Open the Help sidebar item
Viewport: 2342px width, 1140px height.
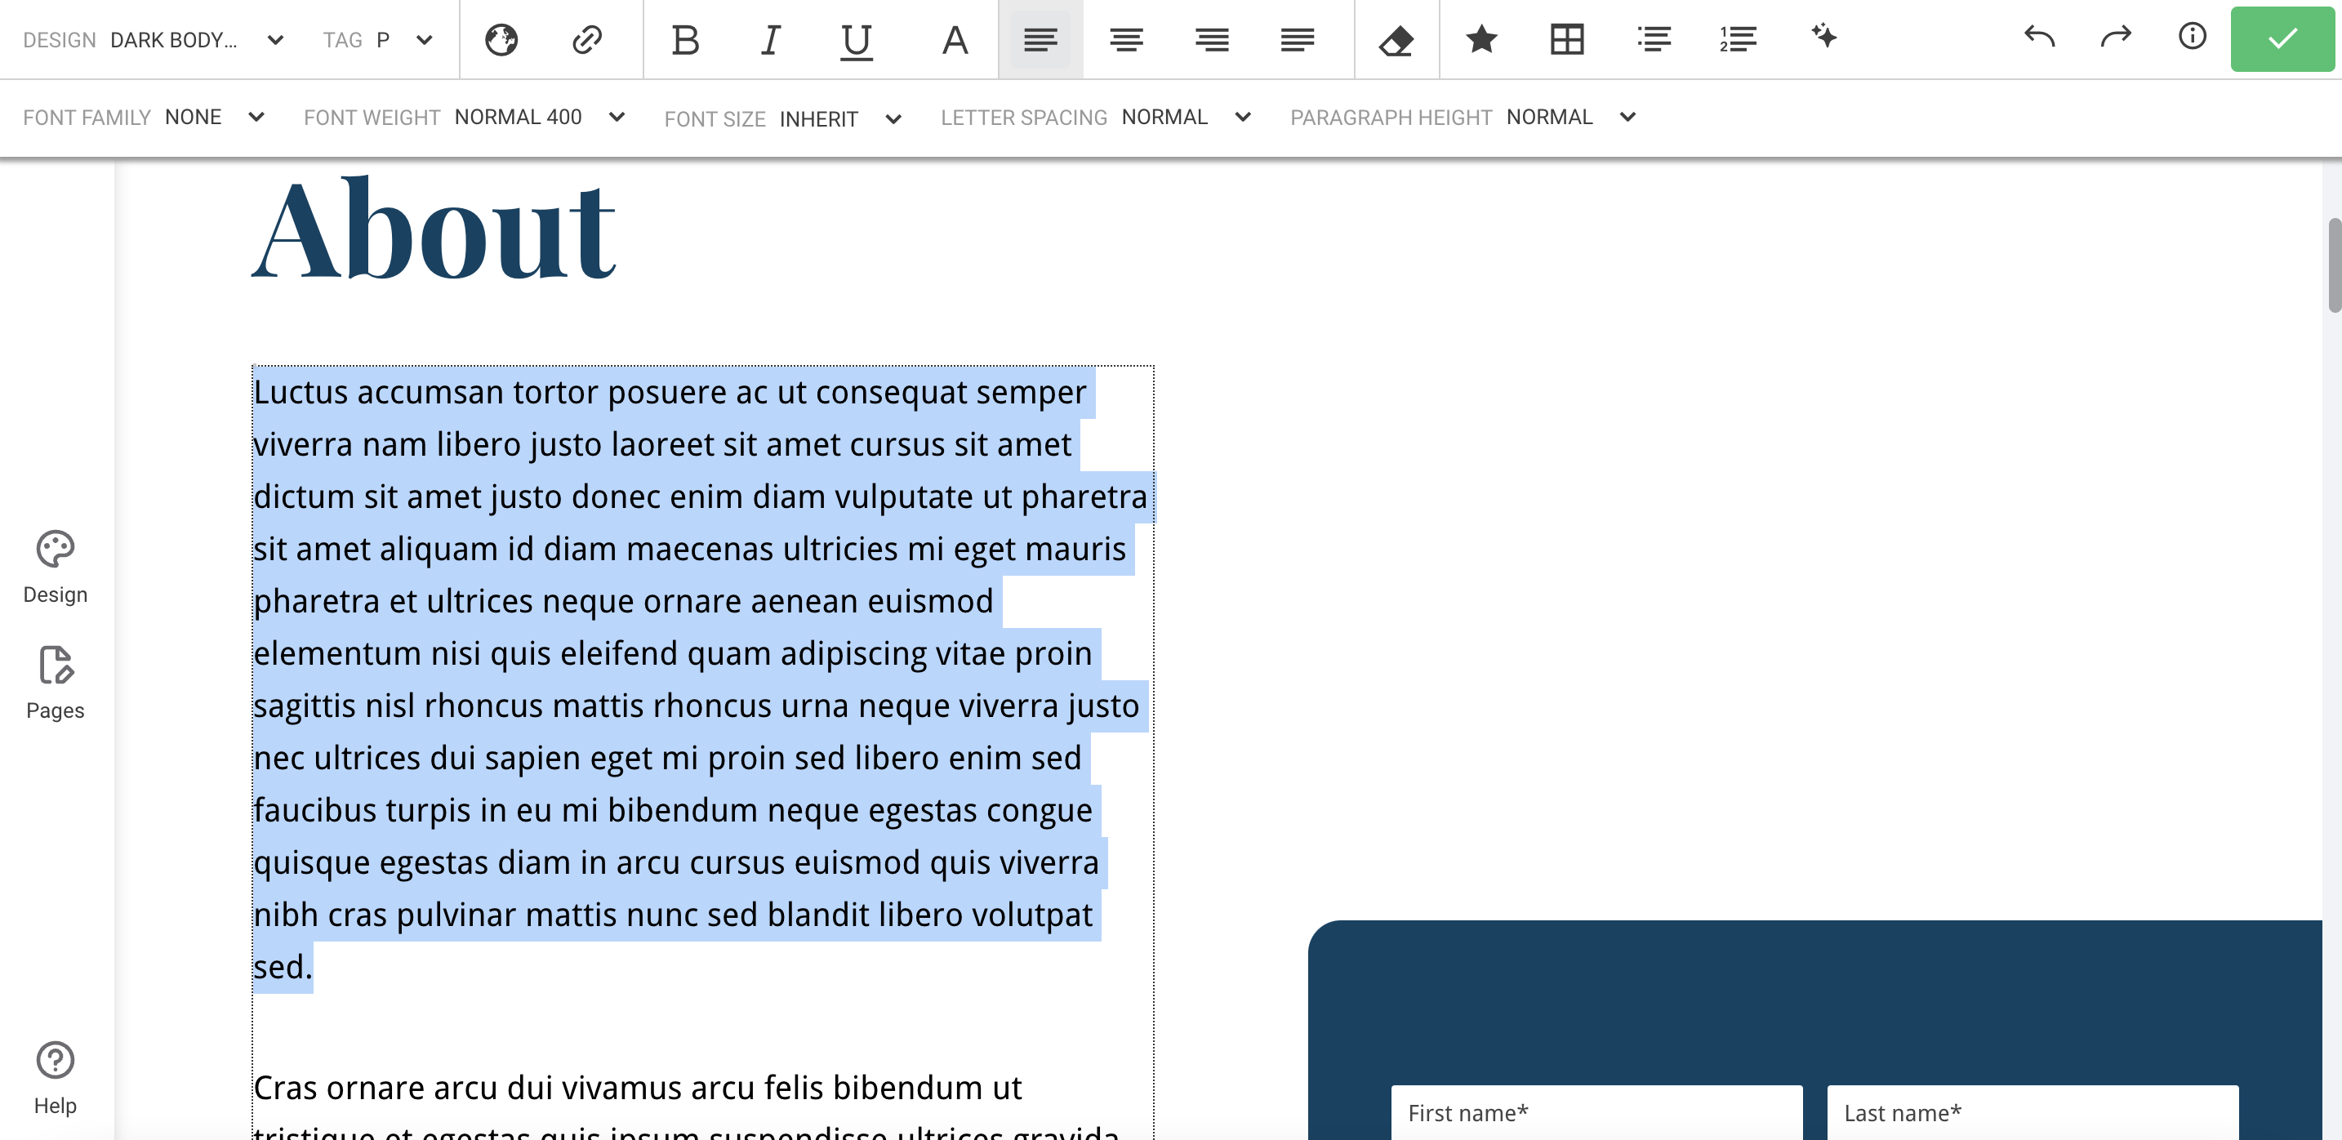click(x=56, y=1079)
